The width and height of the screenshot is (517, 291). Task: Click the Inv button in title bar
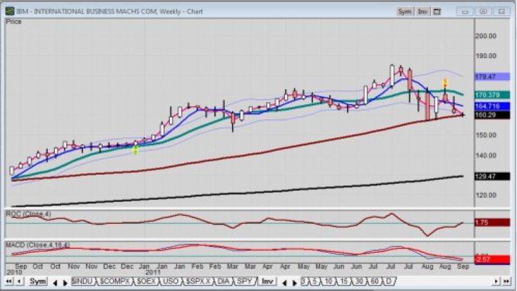pyautogui.click(x=423, y=12)
